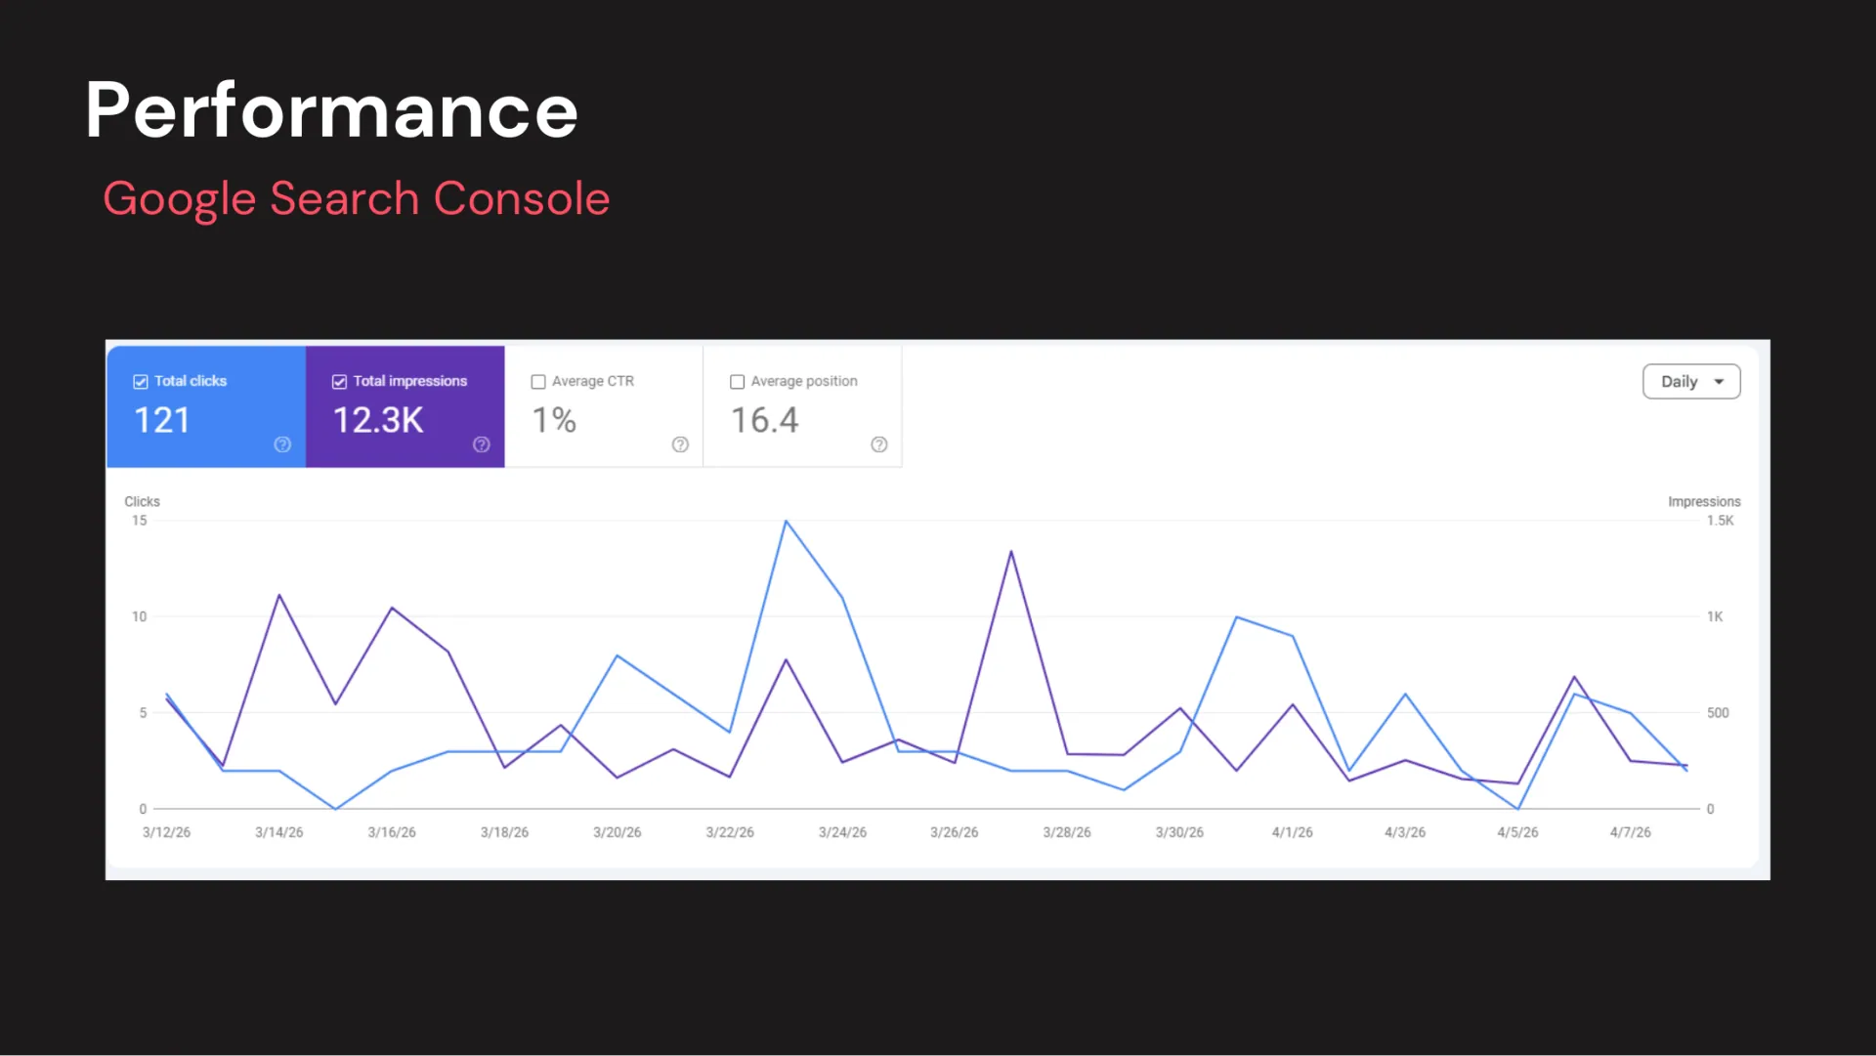Image resolution: width=1876 pixels, height=1056 pixels.
Task: Select the Average position metric card
Action: [x=803, y=406]
